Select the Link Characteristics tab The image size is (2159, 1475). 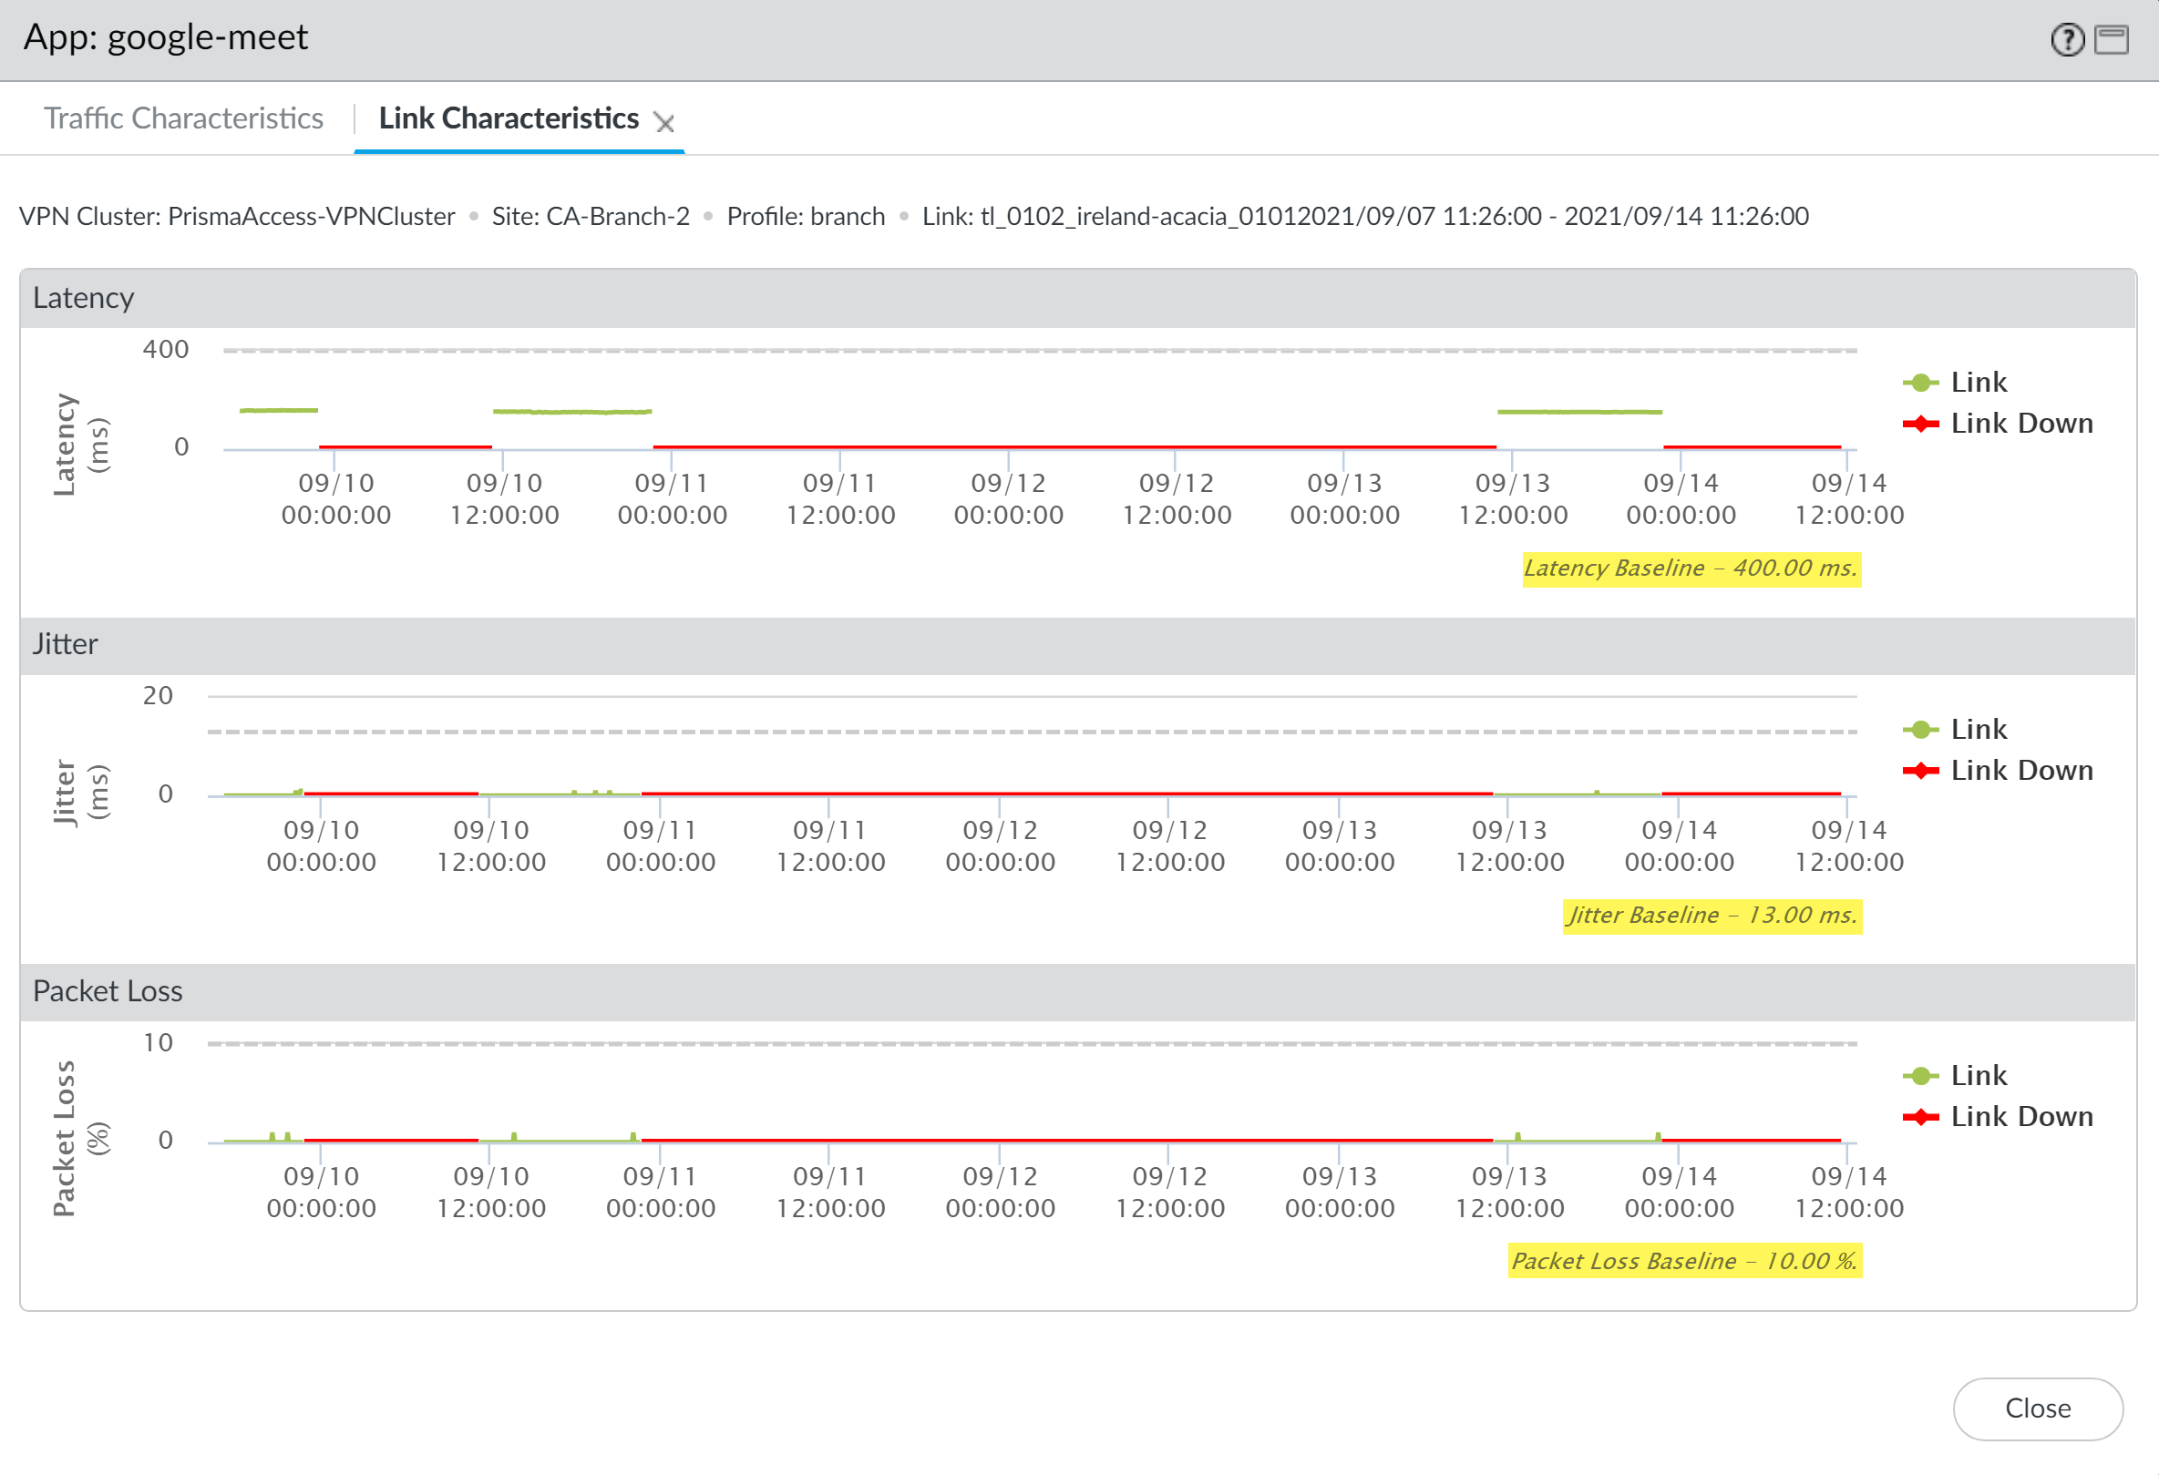click(509, 118)
